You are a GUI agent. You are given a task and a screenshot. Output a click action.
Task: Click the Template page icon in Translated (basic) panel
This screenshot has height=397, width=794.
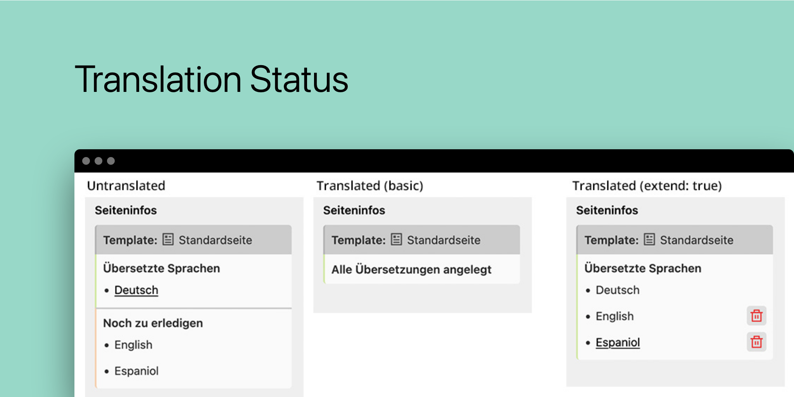click(396, 239)
